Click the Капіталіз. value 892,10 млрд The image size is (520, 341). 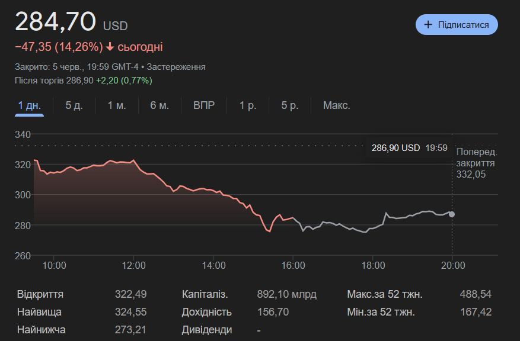[286, 294]
